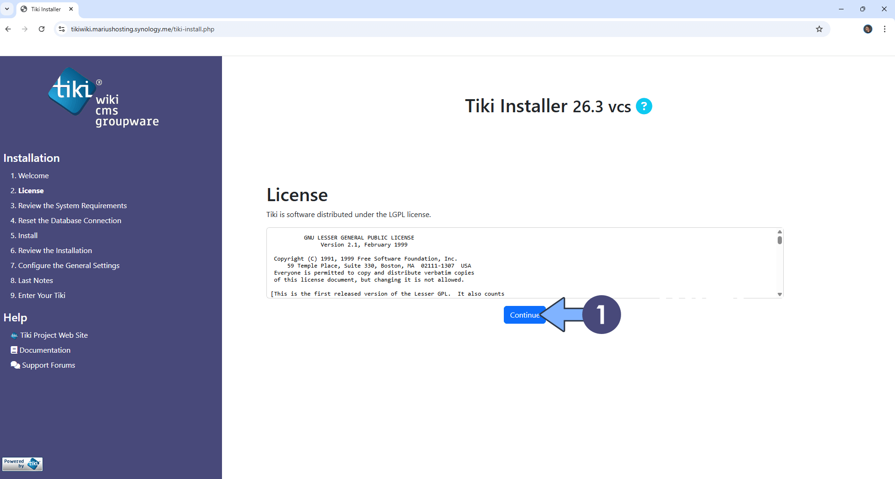The image size is (895, 479).
Task: Expand the tab search dropdown arrow
Action: [x=7, y=9]
